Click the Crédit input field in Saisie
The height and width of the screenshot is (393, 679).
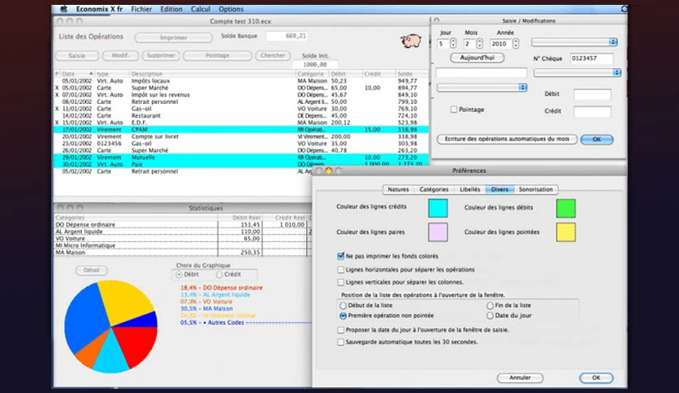(x=592, y=112)
